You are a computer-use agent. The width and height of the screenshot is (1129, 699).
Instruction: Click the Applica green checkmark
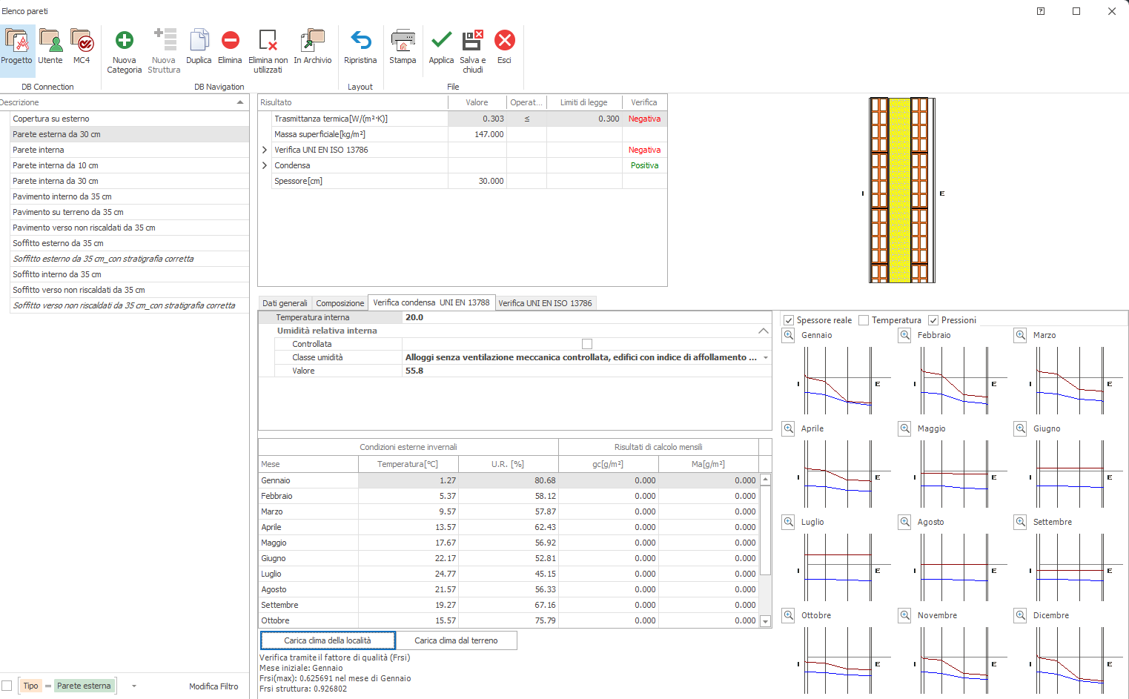pos(441,41)
